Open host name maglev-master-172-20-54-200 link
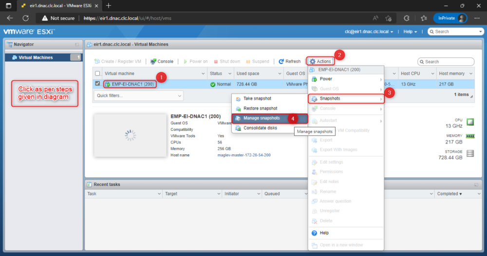The height and width of the screenshot is (256, 487). click(x=244, y=155)
